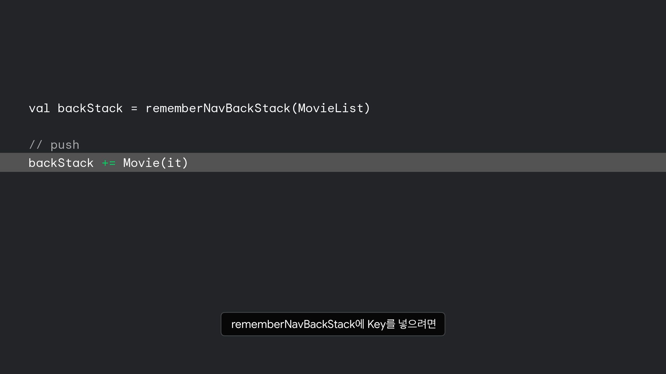Viewport: 666px width, 374px height.
Task: Click 'rememberNavBackStack' in the subtitle
Action: pos(293,324)
